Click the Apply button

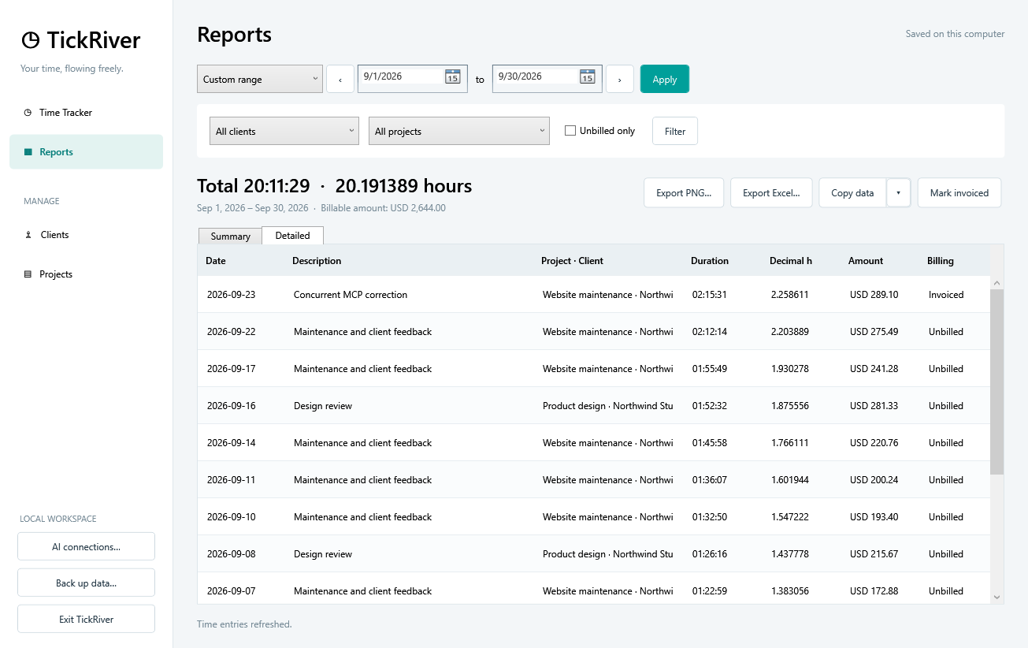pos(665,79)
